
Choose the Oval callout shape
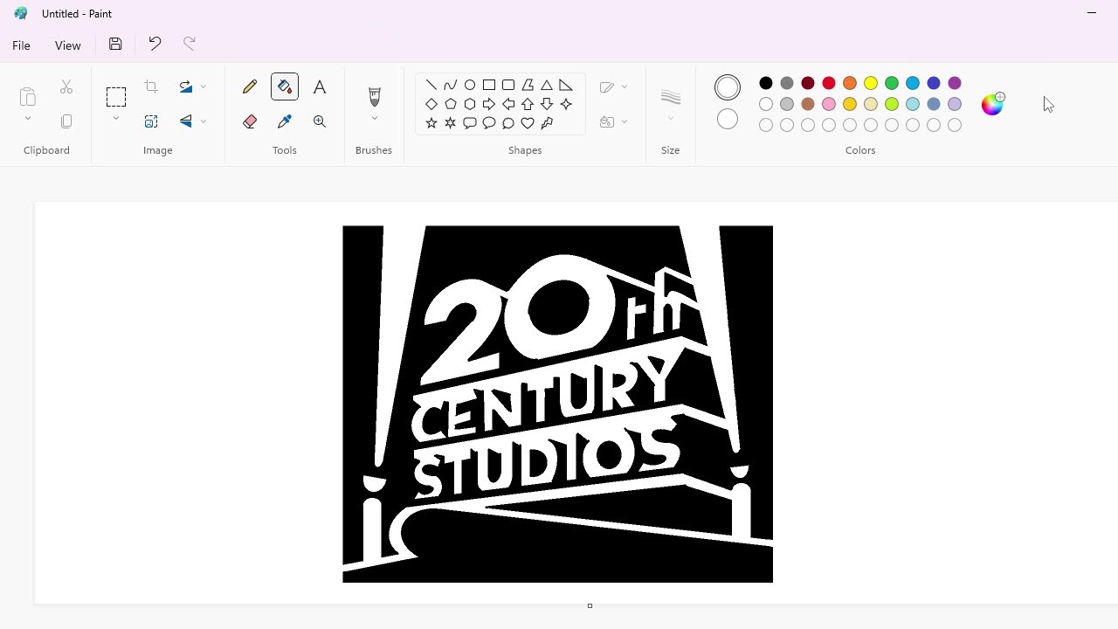click(489, 123)
